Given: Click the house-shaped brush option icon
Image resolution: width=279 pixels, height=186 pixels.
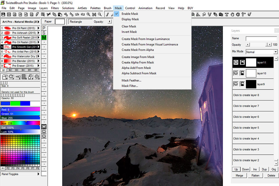Looking at the screenshot, I should pos(5,77).
